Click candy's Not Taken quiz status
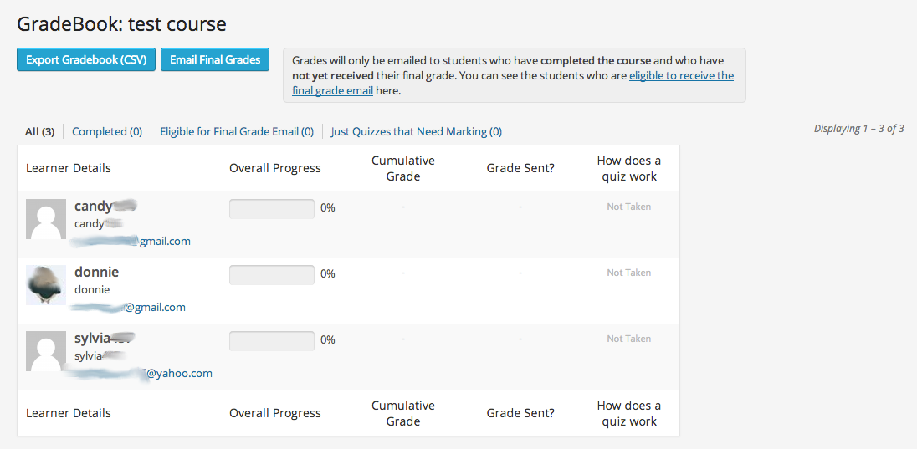The image size is (917, 449). [628, 207]
